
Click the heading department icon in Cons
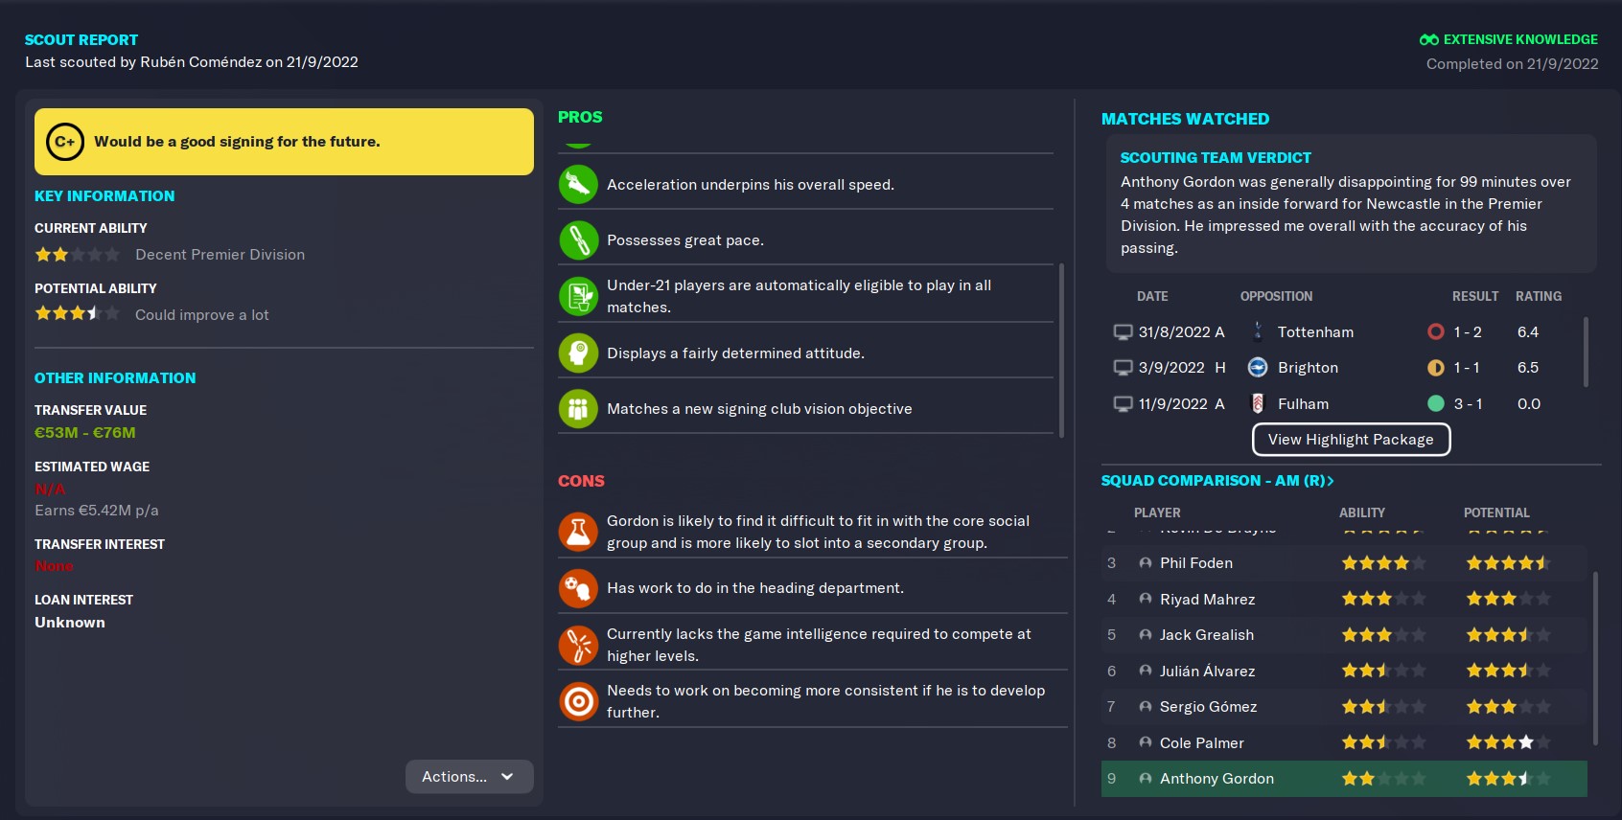[x=578, y=588]
